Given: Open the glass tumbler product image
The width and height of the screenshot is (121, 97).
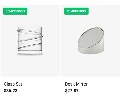Looking at the screenshot, I should point(30,41).
